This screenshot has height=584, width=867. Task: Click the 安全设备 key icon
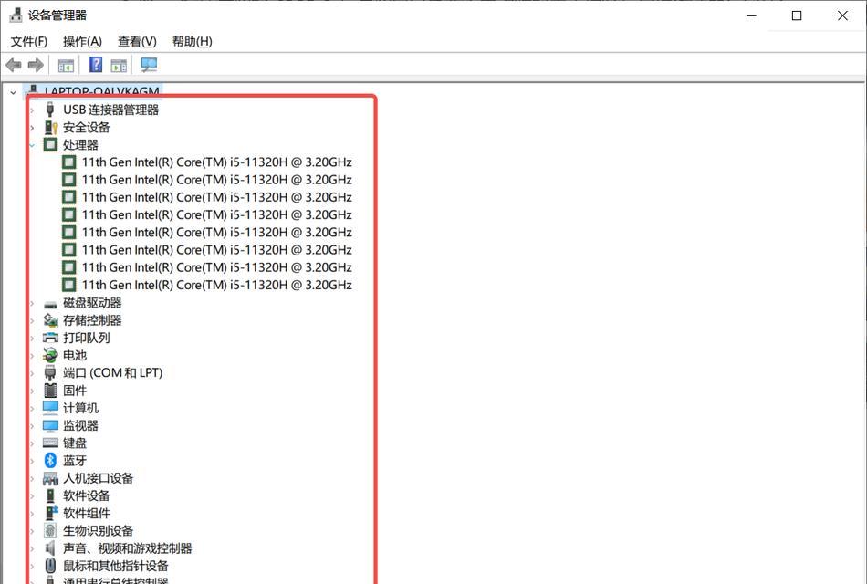click(x=51, y=127)
